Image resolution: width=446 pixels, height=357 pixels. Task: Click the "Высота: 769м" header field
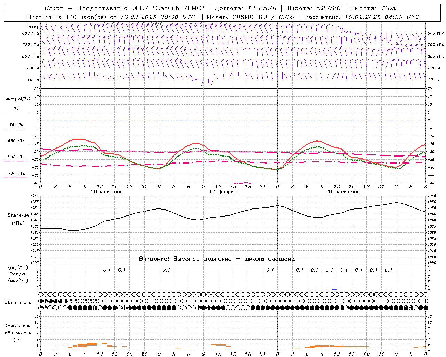coord(374,8)
